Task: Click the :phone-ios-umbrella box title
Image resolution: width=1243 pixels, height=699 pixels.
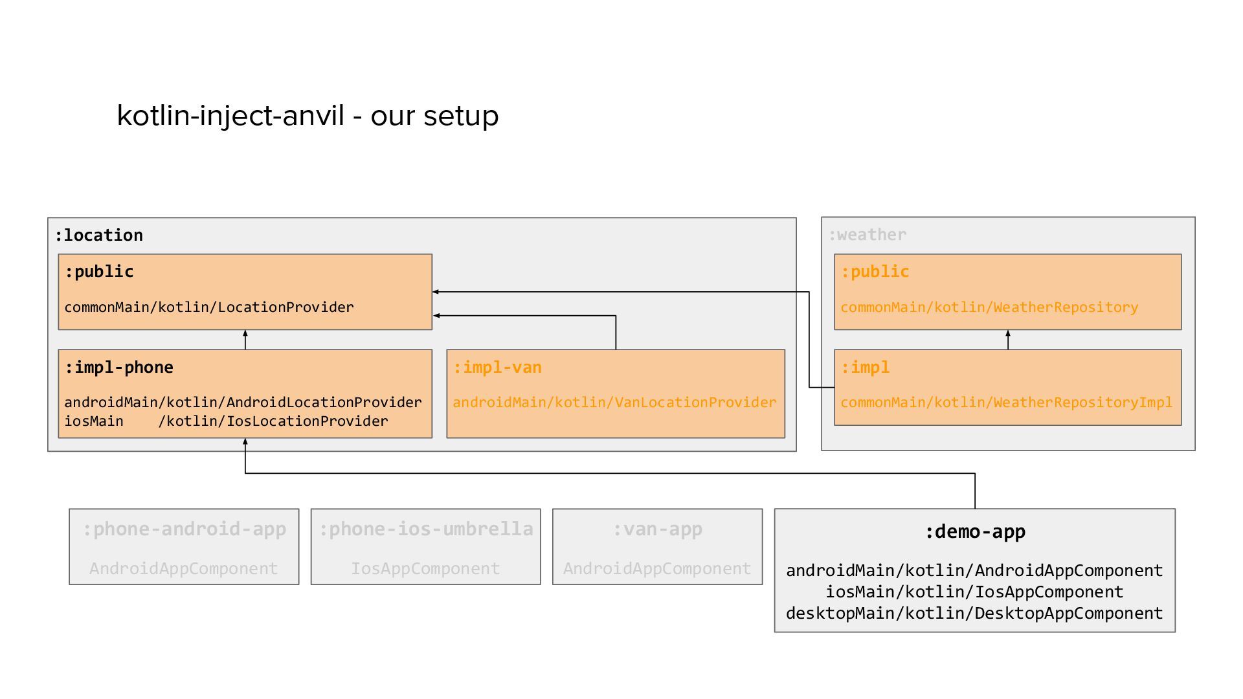Action: (x=425, y=529)
